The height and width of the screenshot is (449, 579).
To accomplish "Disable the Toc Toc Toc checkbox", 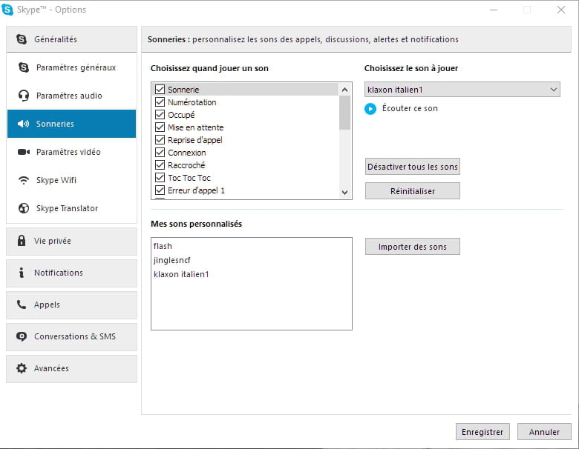I will click(160, 178).
